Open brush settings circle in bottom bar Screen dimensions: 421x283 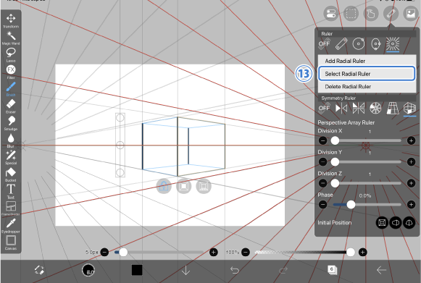(x=88, y=270)
